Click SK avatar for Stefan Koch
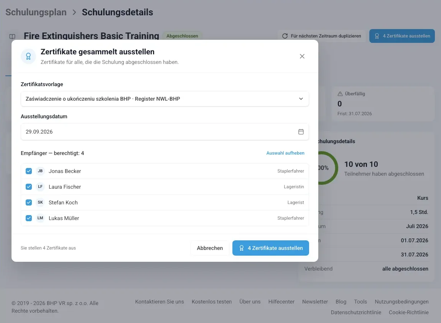The width and height of the screenshot is (441, 323). (40, 202)
